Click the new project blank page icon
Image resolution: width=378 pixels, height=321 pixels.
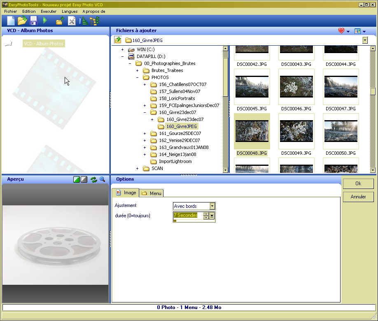tap(11, 21)
